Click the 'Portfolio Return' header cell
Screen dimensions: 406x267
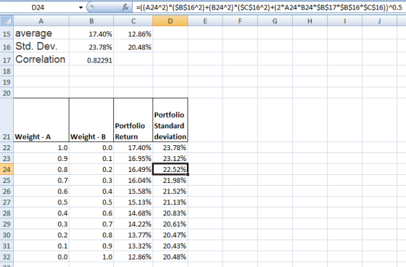[x=133, y=120]
